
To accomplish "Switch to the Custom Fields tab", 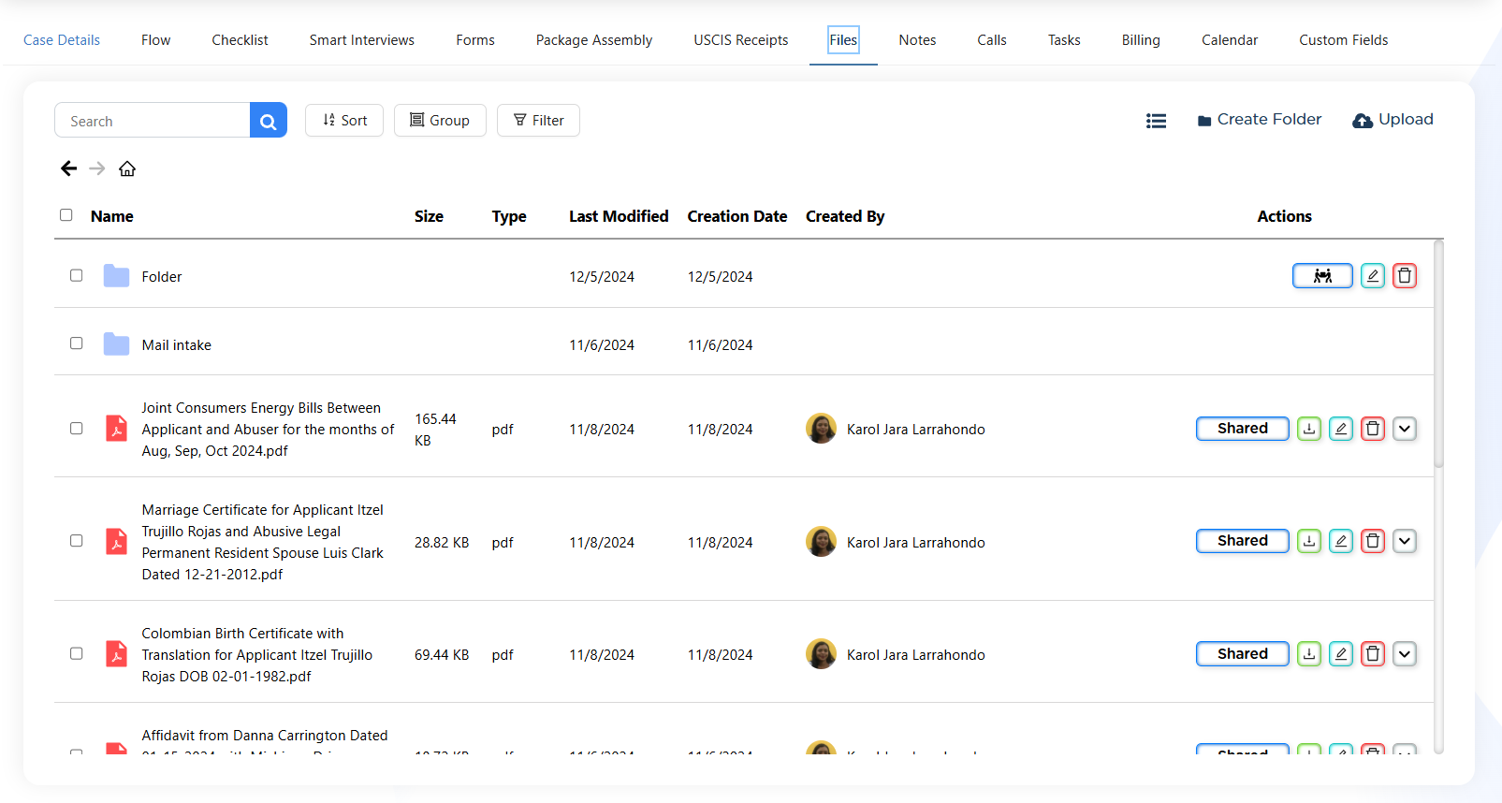I will tap(1344, 40).
